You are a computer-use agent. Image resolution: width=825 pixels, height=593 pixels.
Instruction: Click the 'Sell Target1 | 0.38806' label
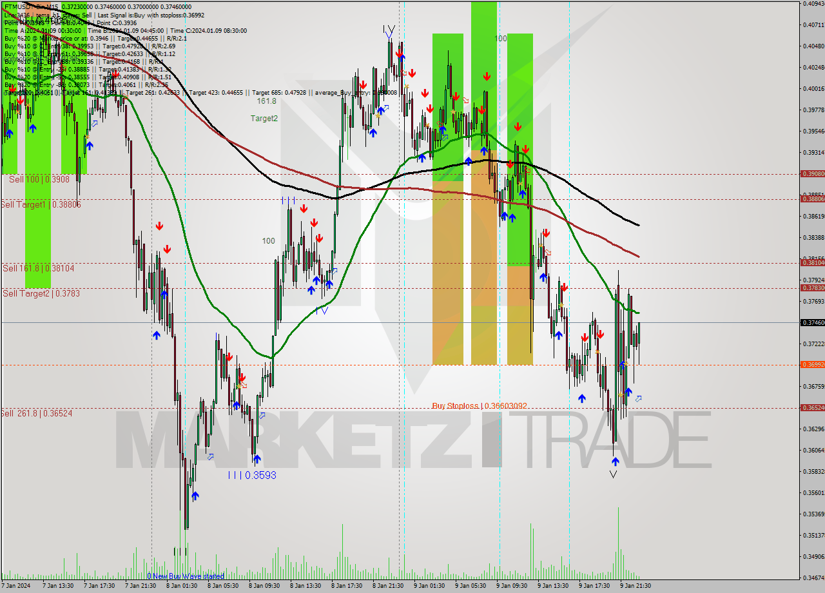click(x=41, y=204)
